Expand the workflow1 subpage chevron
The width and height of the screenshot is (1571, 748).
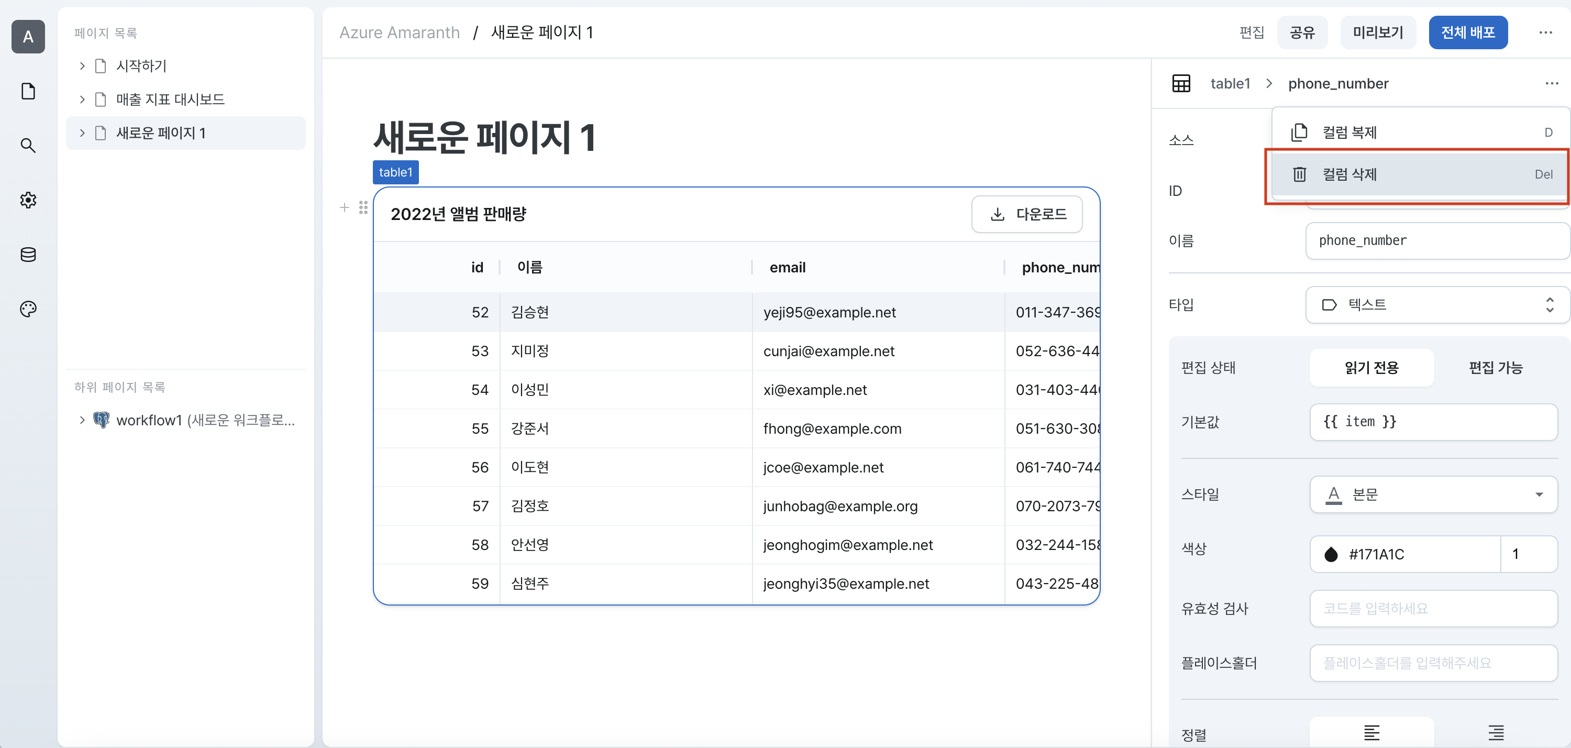82,420
